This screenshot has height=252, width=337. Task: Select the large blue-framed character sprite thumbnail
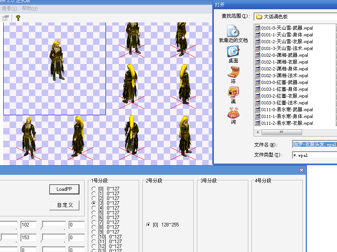coord(55,68)
